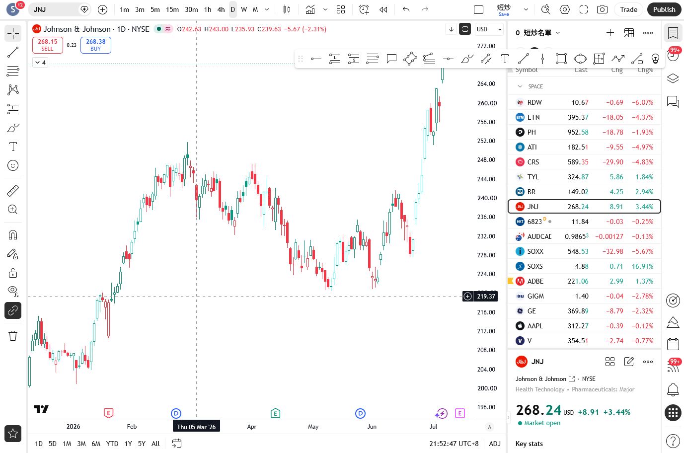Toggle magnet mode
The width and height of the screenshot is (684, 453).
click(13, 235)
